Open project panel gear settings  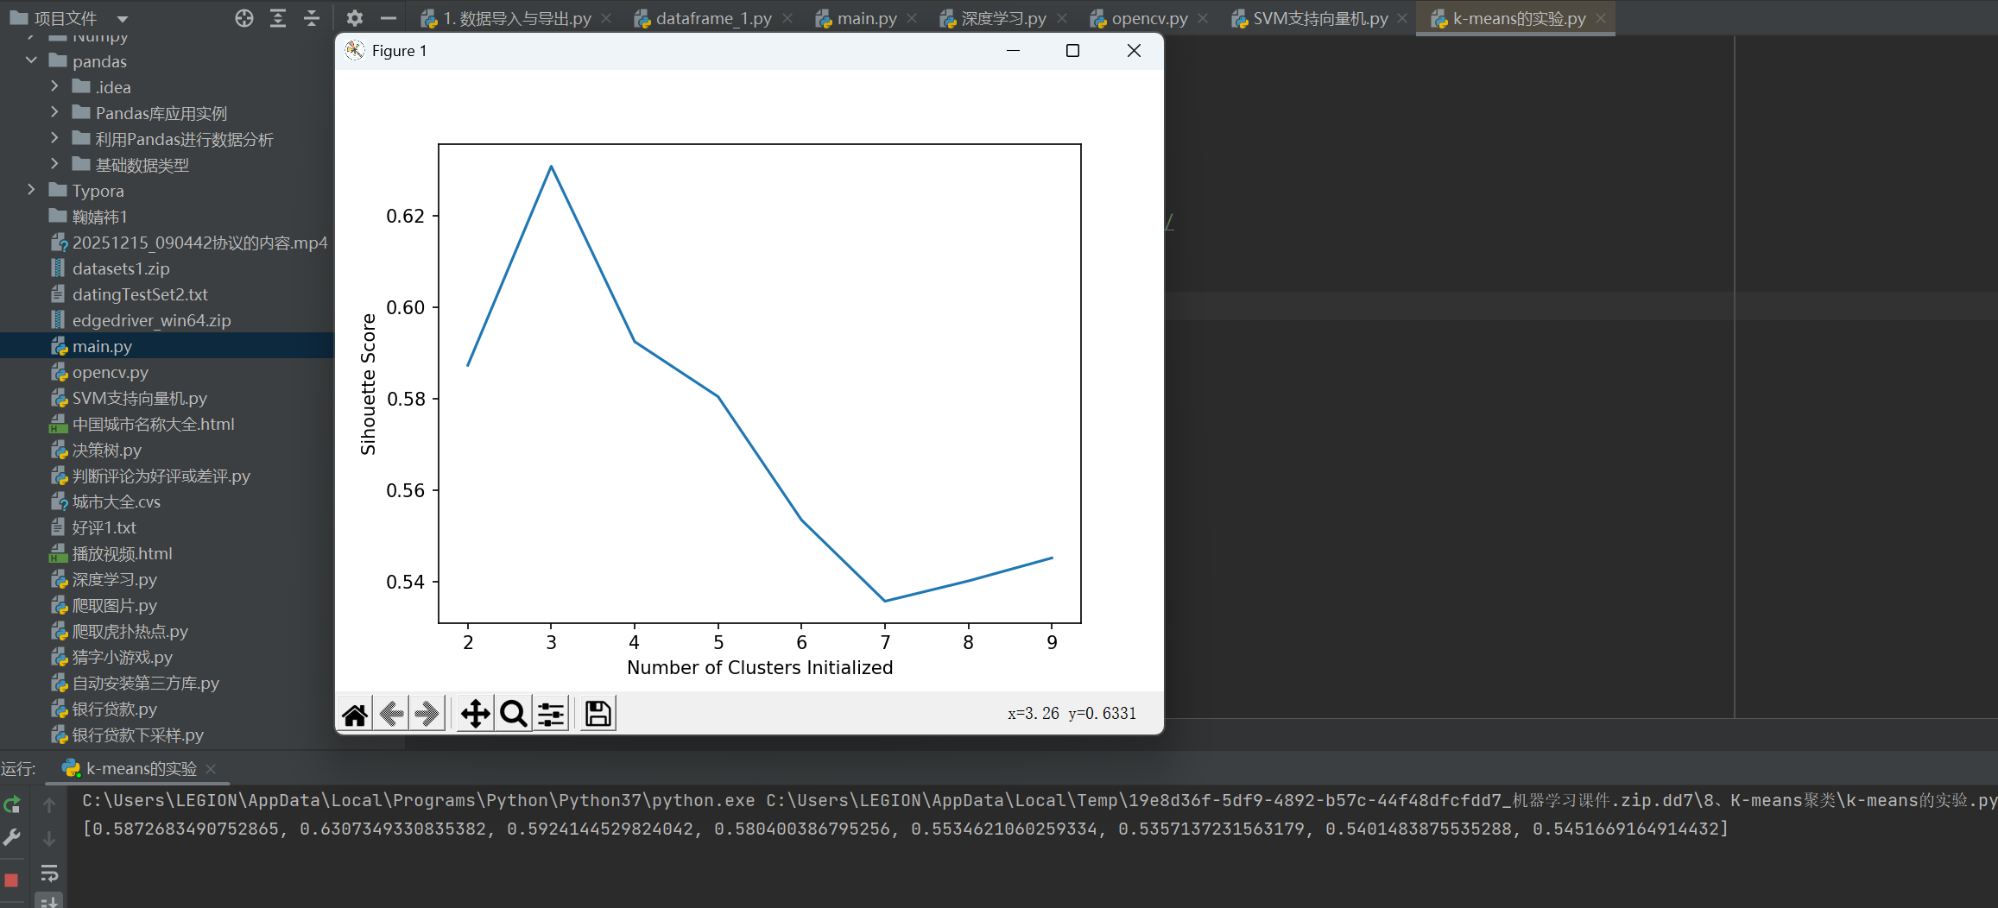click(355, 18)
